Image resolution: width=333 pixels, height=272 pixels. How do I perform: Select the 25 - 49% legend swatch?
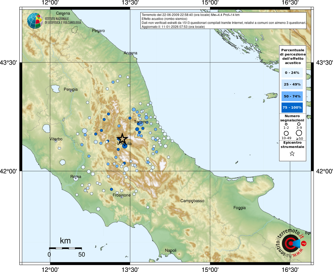292,84
